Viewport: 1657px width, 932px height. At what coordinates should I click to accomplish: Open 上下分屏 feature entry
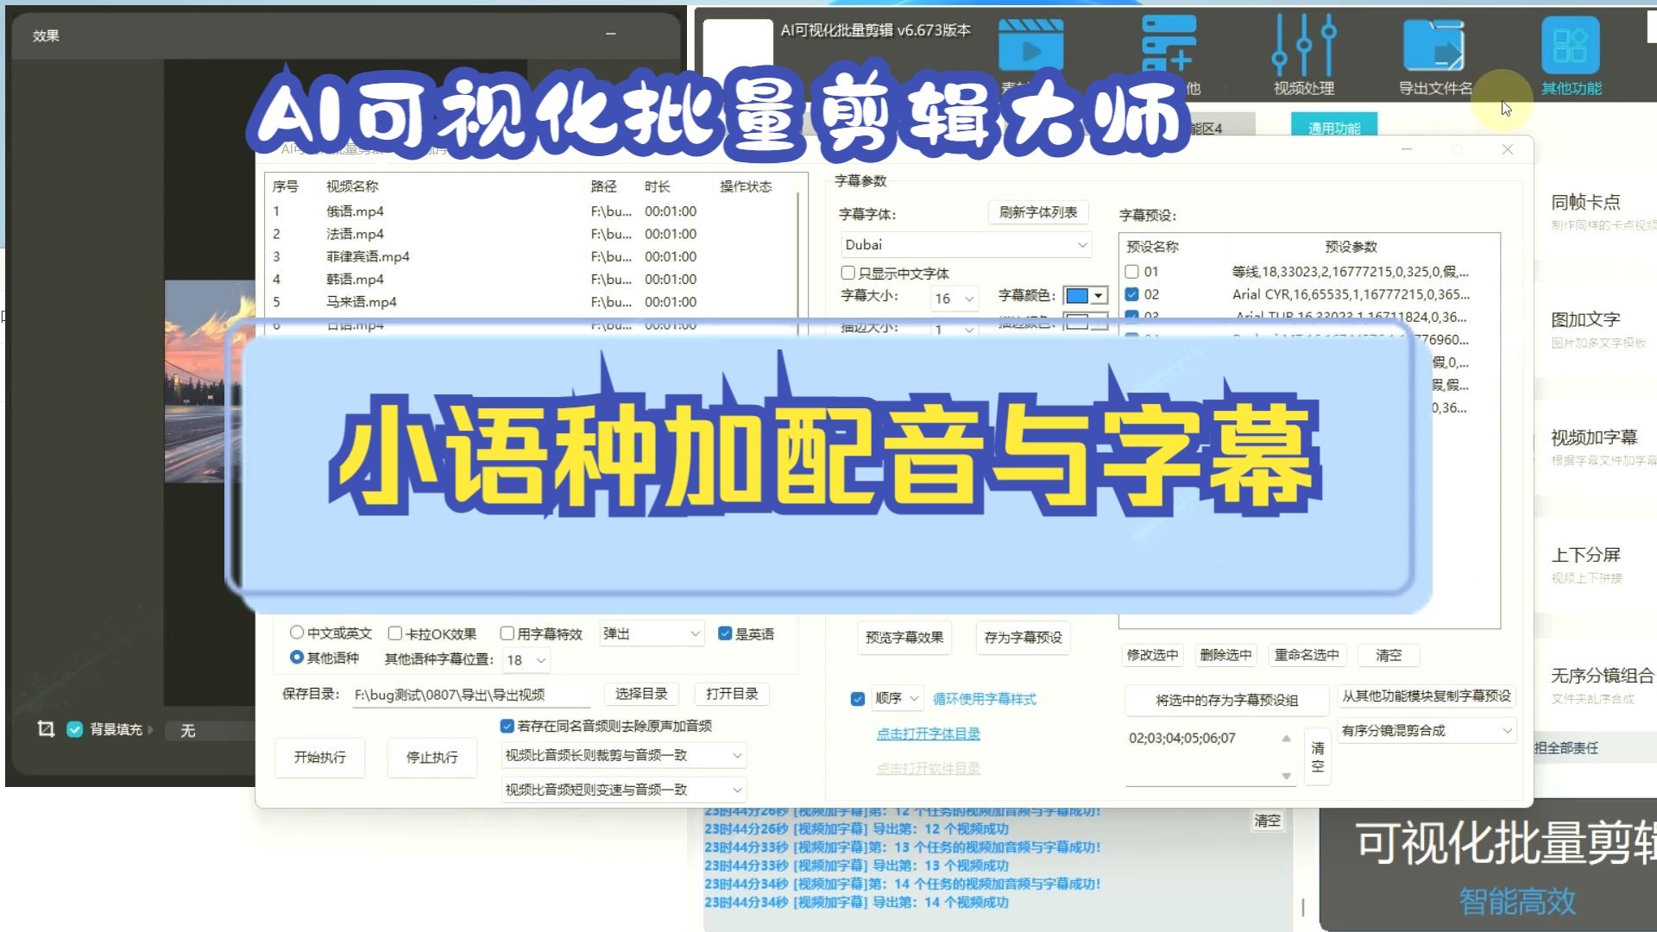[1585, 555]
